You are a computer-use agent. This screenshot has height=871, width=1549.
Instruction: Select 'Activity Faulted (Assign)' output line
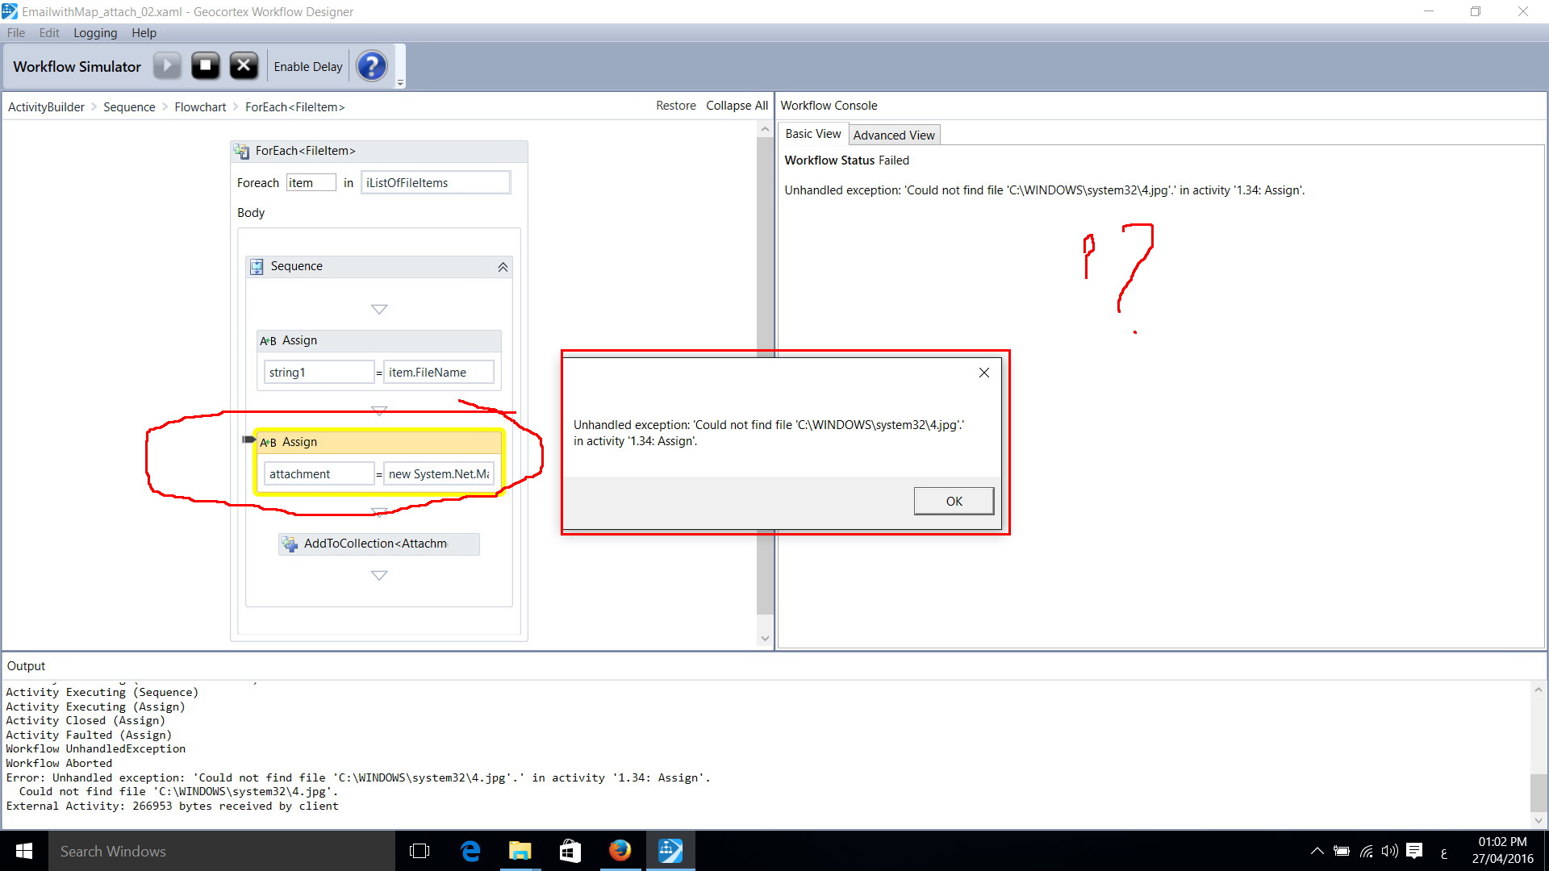(x=89, y=736)
